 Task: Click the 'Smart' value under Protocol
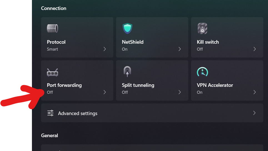(x=52, y=49)
